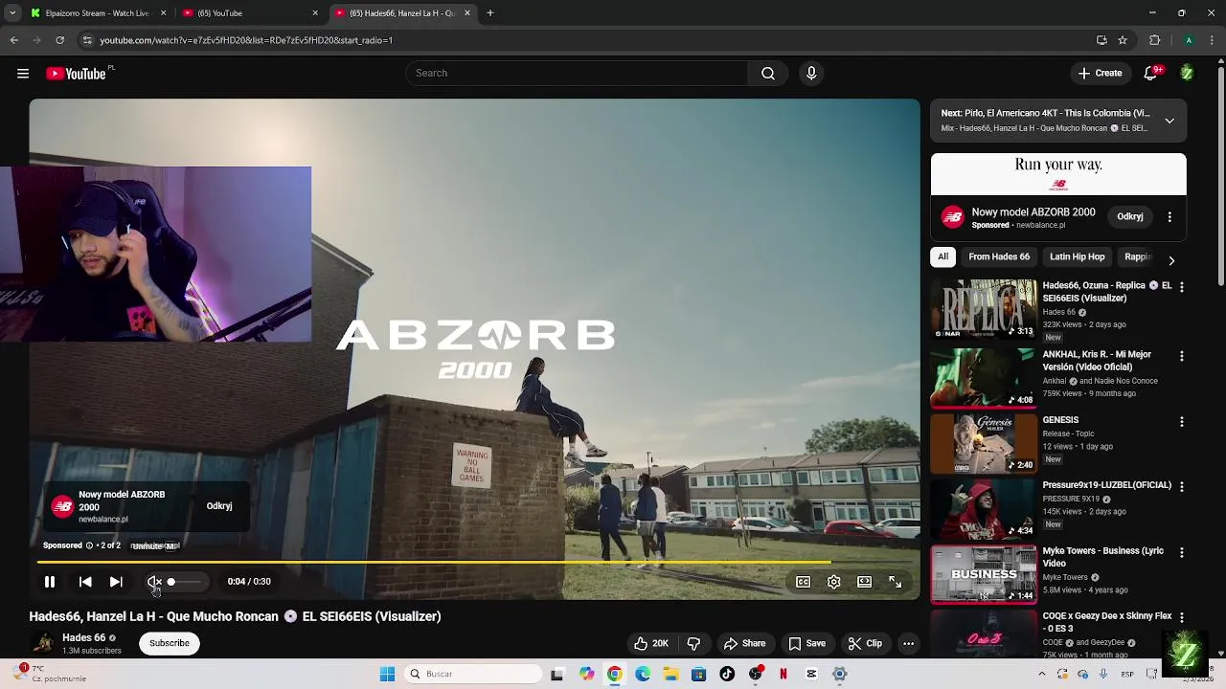Switch to Elpaizorro Stream browser tab
Screen dimensions: 1226x689
(x=98, y=13)
